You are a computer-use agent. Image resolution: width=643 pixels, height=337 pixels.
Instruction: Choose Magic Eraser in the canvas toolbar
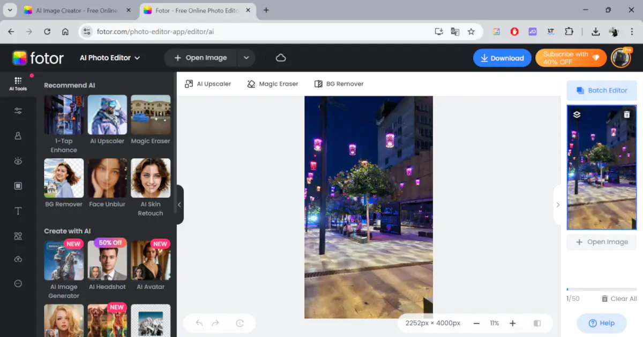click(273, 84)
